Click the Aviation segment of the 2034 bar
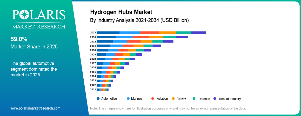 [150, 33]
